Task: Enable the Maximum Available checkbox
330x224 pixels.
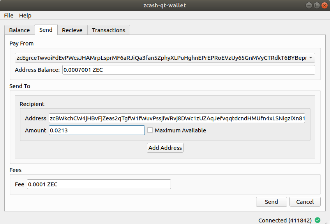Action: click(x=150, y=130)
